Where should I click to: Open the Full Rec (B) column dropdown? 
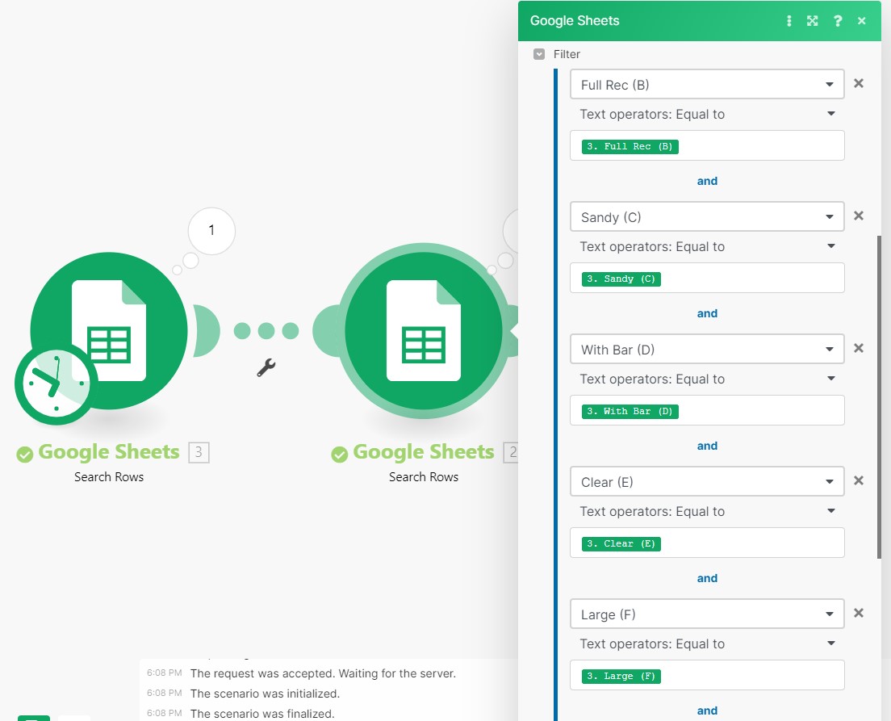click(707, 84)
